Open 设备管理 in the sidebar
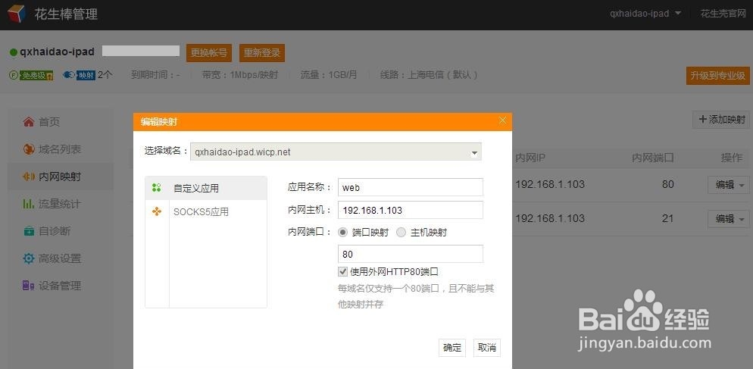The width and height of the screenshot is (753, 369). (x=61, y=286)
